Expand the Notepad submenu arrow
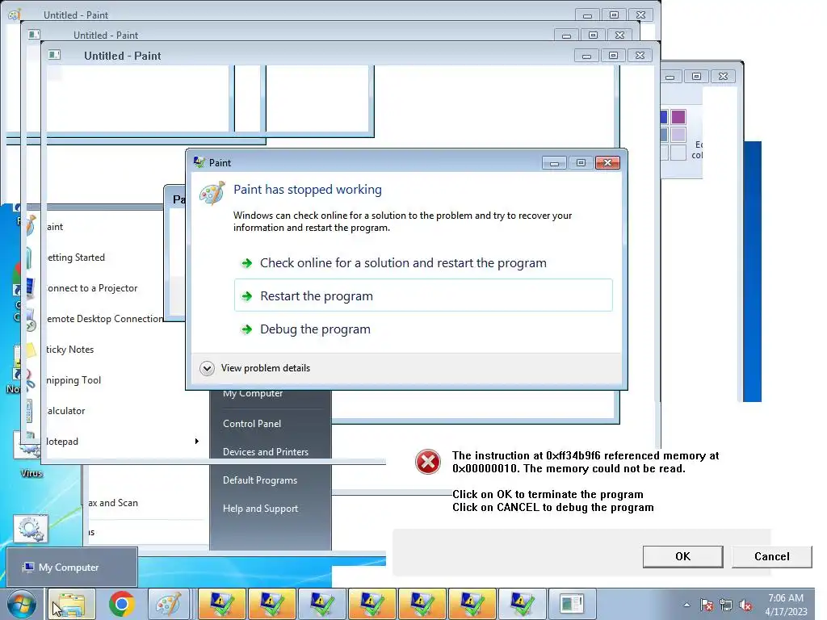The width and height of the screenshot is (827, 620). [196, 442]
